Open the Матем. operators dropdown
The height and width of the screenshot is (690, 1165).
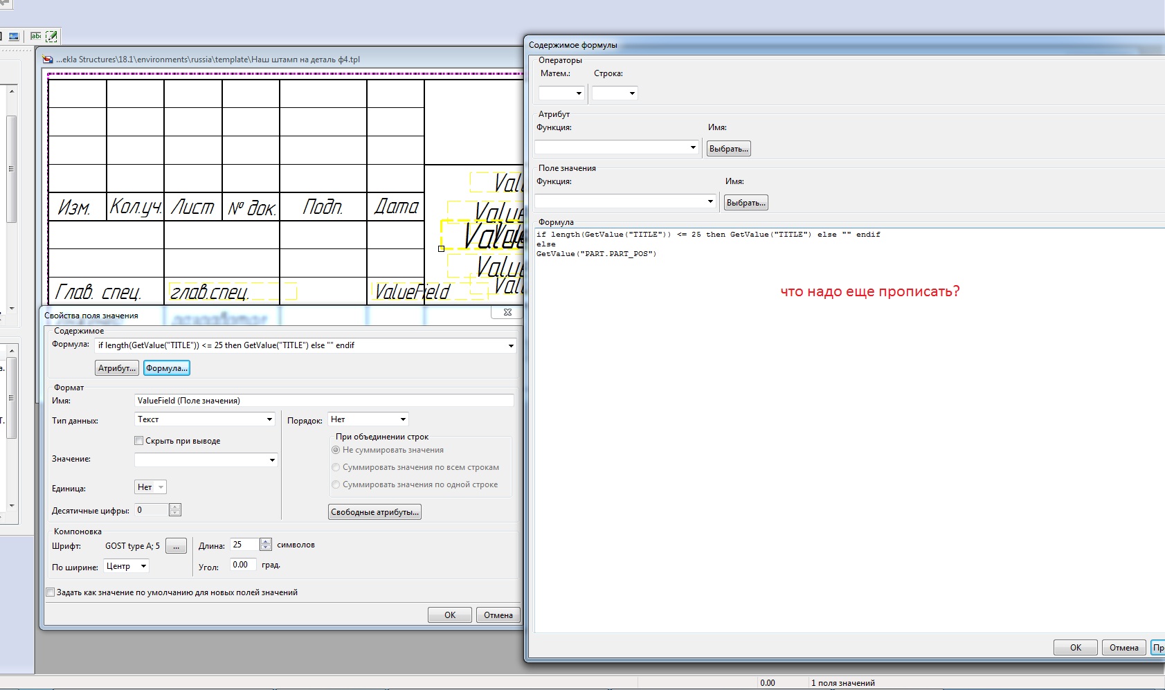[x=562, y=93]
